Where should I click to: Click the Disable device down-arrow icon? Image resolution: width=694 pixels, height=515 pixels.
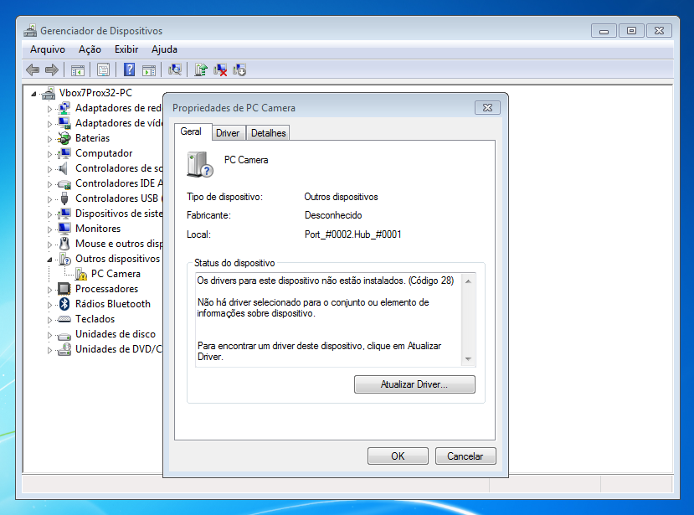[x=239, y=70]
